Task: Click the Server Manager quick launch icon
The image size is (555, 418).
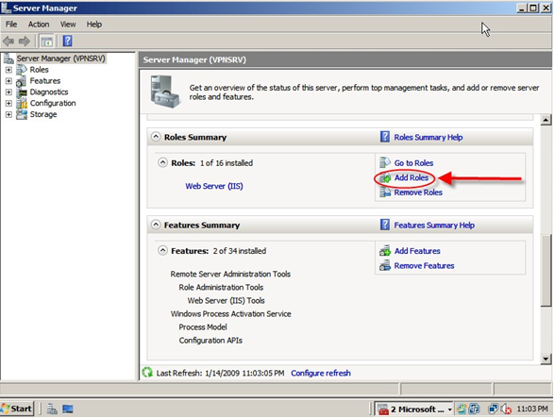Action: [x=52, y=410]
